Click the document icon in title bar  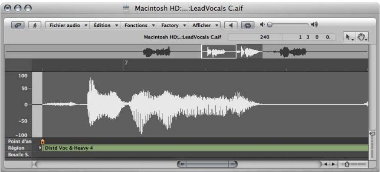coord(126,9)
